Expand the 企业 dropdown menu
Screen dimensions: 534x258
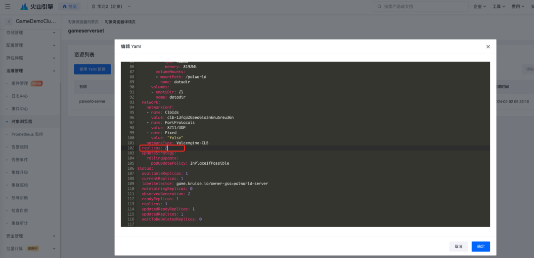[x=479, y=6]
